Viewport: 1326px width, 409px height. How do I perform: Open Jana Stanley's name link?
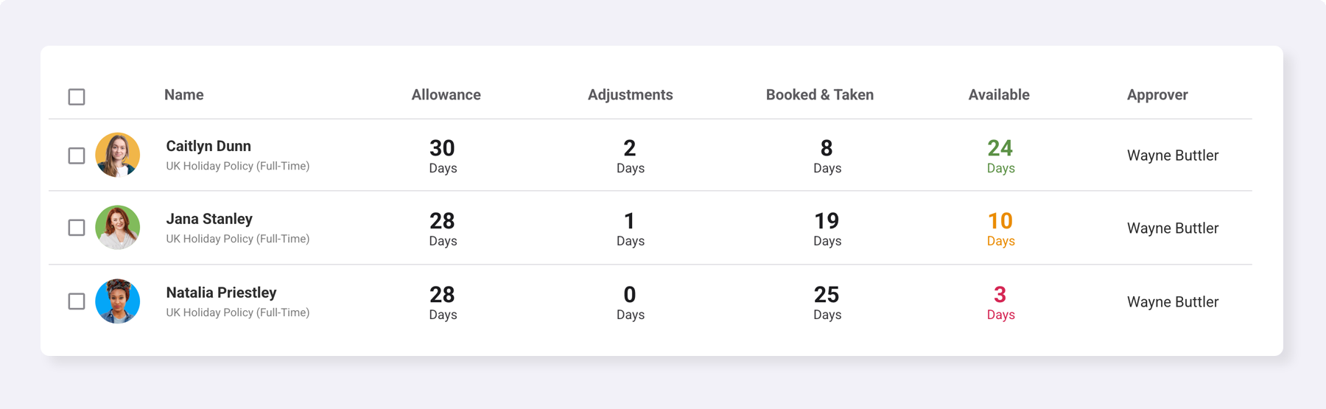209,219
